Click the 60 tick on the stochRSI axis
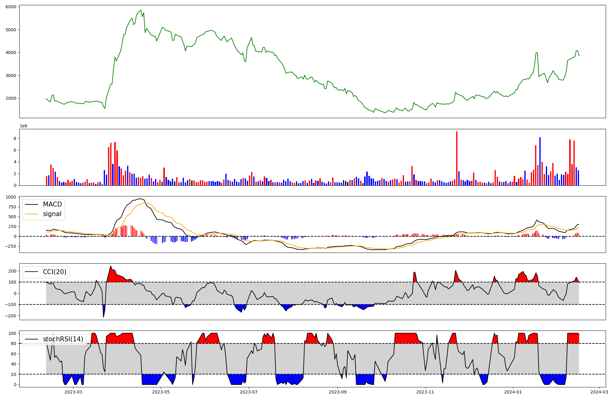614x399 pixels. click(x=14, y=354)
